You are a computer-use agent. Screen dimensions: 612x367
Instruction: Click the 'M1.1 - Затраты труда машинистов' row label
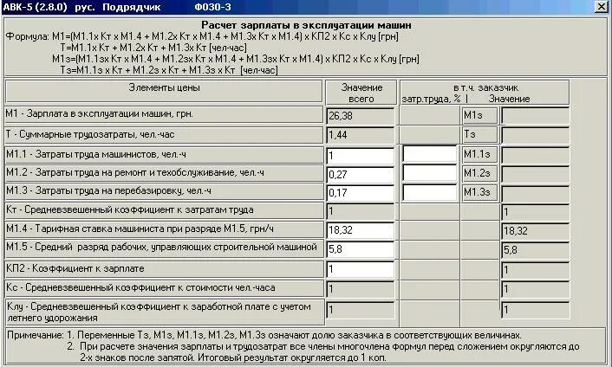click(165, 155)
